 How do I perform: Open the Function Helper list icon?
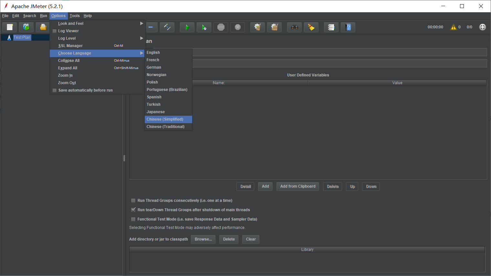click(x=331, y=27)
